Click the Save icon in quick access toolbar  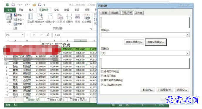(13, 5)
